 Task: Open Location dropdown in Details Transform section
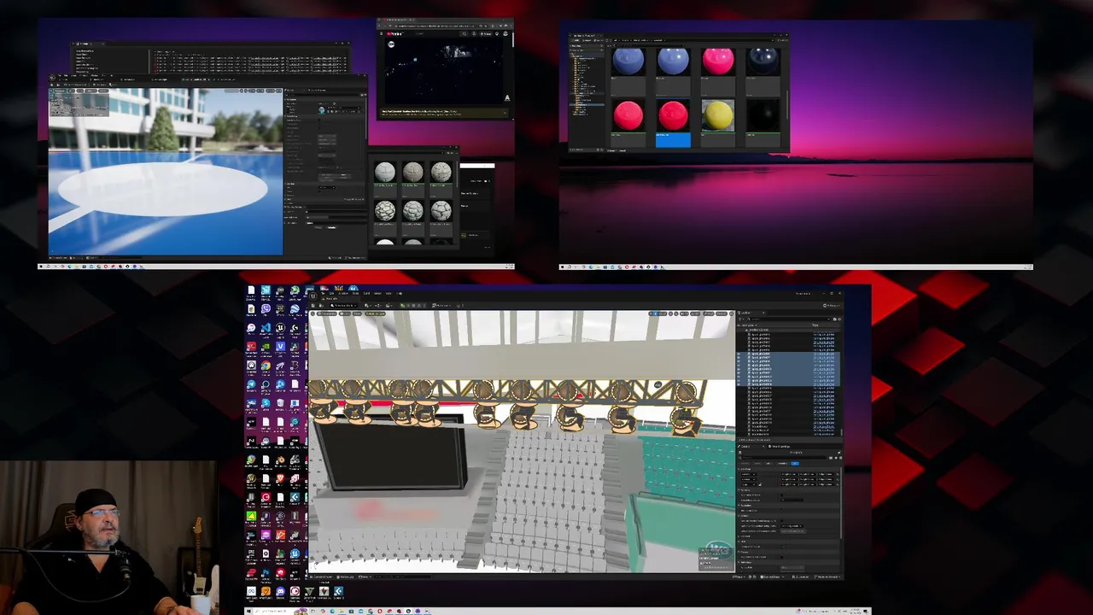749,474
